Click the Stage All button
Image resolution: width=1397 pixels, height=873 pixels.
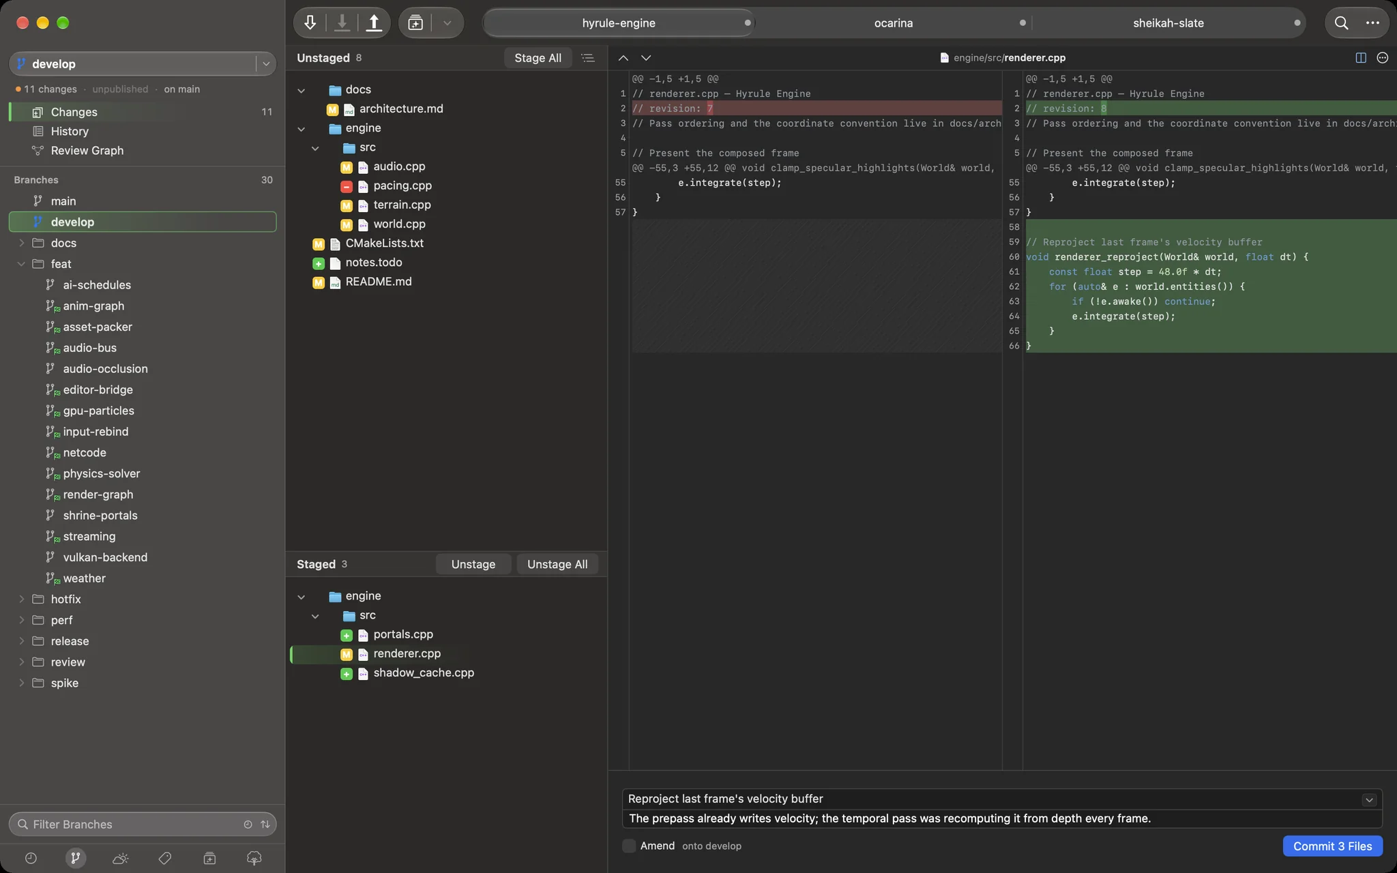click(538, 58)
